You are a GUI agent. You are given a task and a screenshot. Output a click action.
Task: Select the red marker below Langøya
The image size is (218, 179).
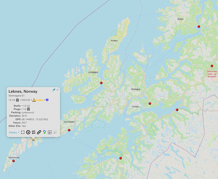pos(101,83)
